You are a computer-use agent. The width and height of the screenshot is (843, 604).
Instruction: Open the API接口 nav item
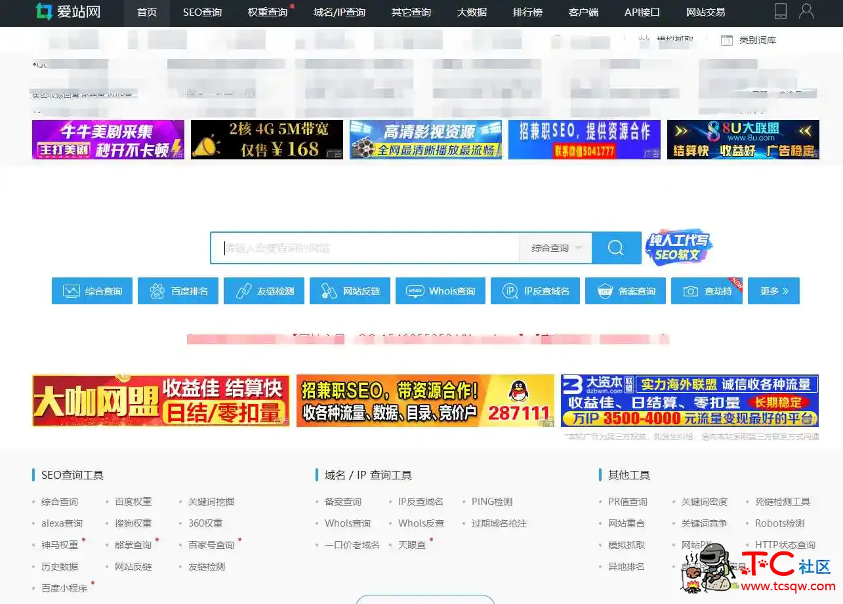(642, 12)
